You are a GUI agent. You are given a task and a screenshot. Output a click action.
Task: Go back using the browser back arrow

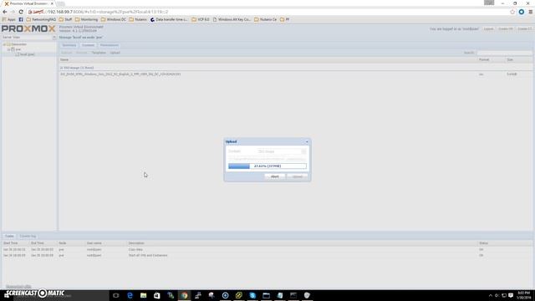tap(5, 12)
